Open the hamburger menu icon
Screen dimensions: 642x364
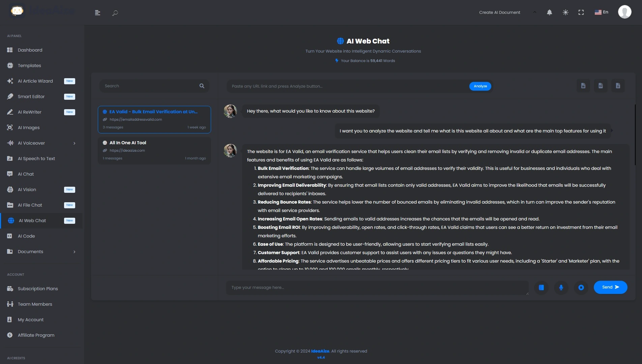[x=97, y=13]
